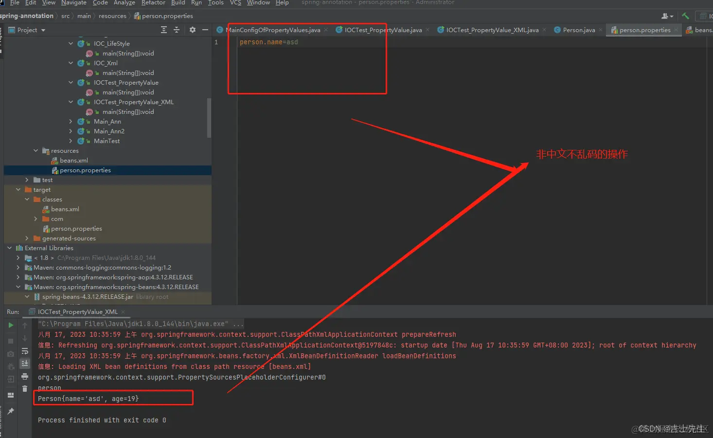This screenshot has width=713, height=438.
Task: Collapse the External Libraries node
Action: 9,248
